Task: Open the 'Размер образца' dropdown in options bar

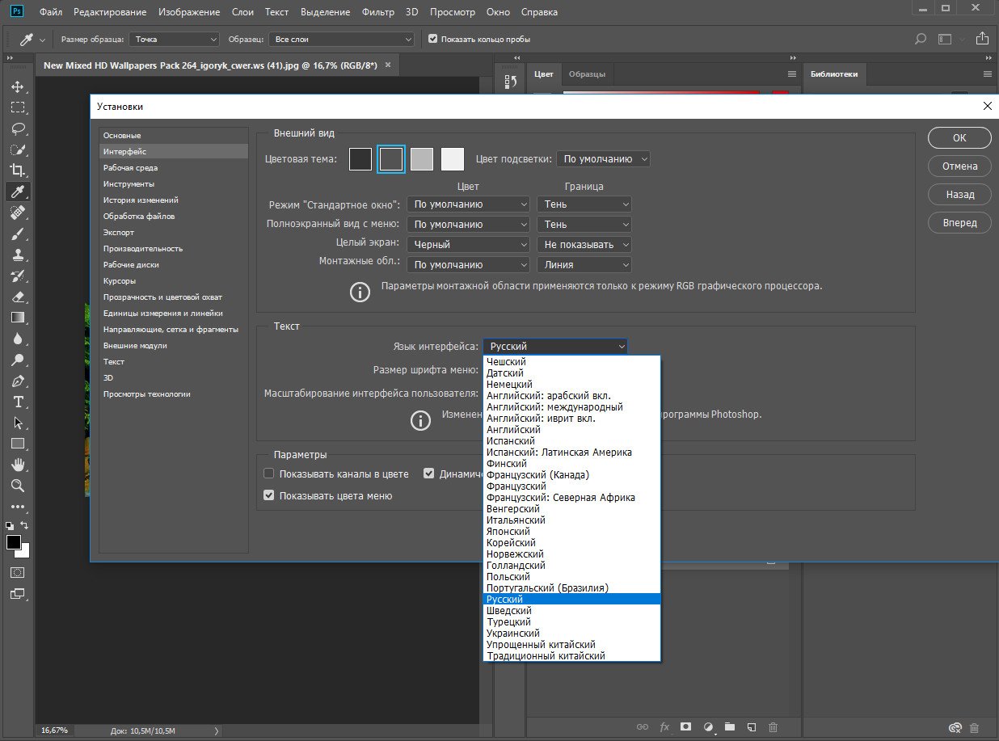Action: 175,39
